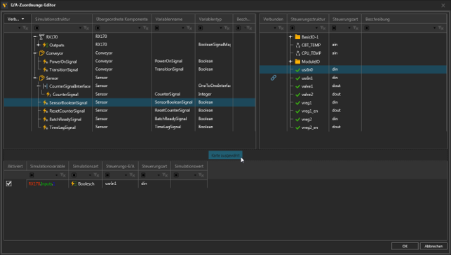
Task: Click the linked chain icon beside usrIn1
Action: (x=274, y=78)
